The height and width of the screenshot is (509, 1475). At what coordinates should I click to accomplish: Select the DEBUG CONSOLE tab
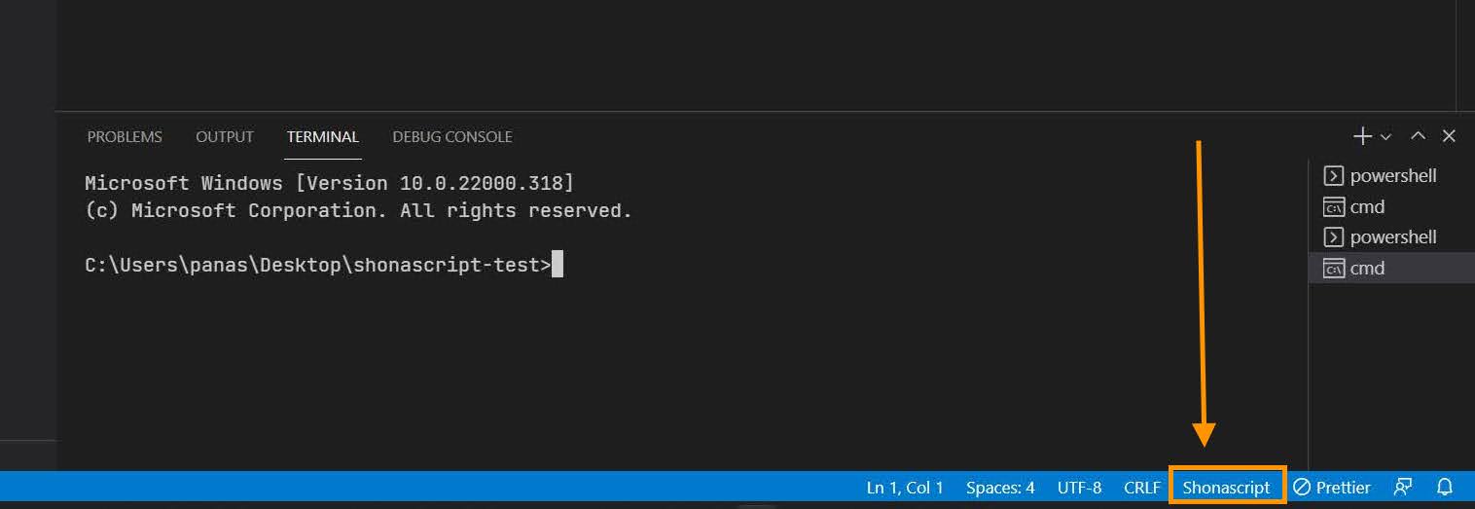[x=452, y=137]
